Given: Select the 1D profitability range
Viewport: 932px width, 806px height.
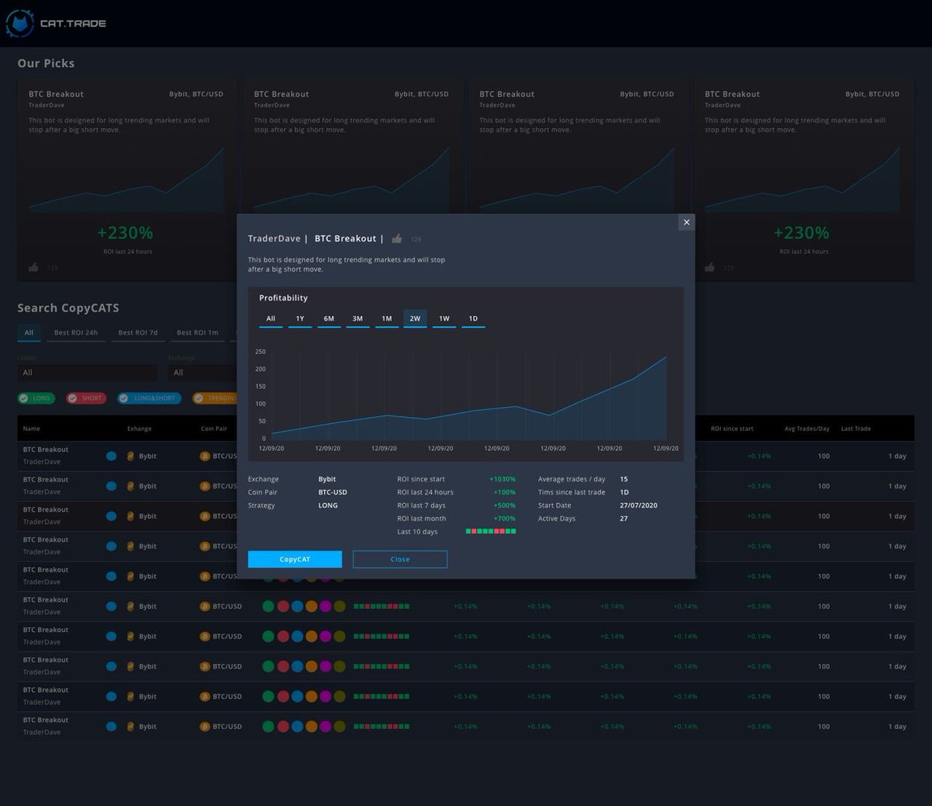Looking at the screenshot, I should tap(473, 319).
